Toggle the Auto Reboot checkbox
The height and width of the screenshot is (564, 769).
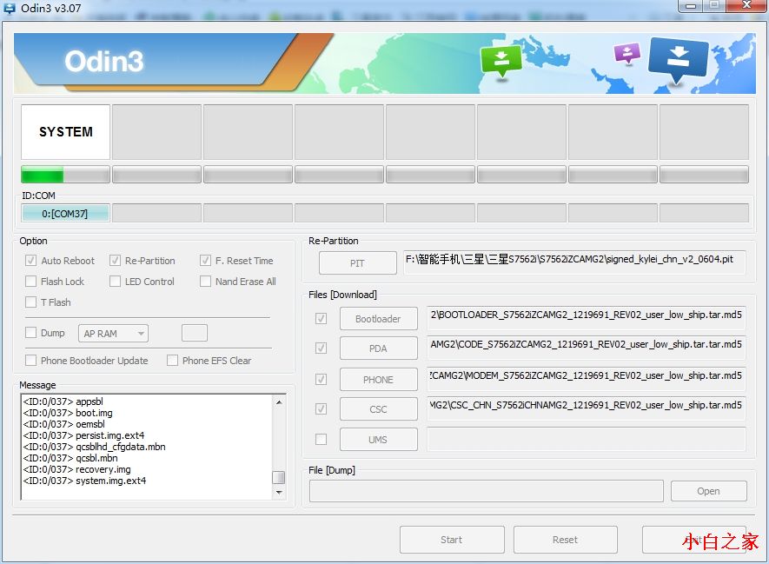click(x=31, y=261)
